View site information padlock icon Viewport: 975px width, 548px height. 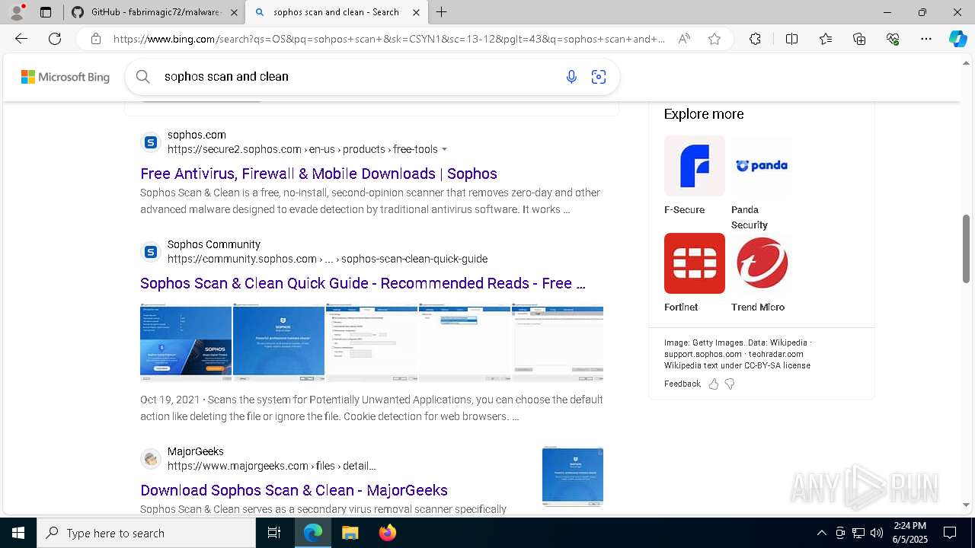(95, 39)
